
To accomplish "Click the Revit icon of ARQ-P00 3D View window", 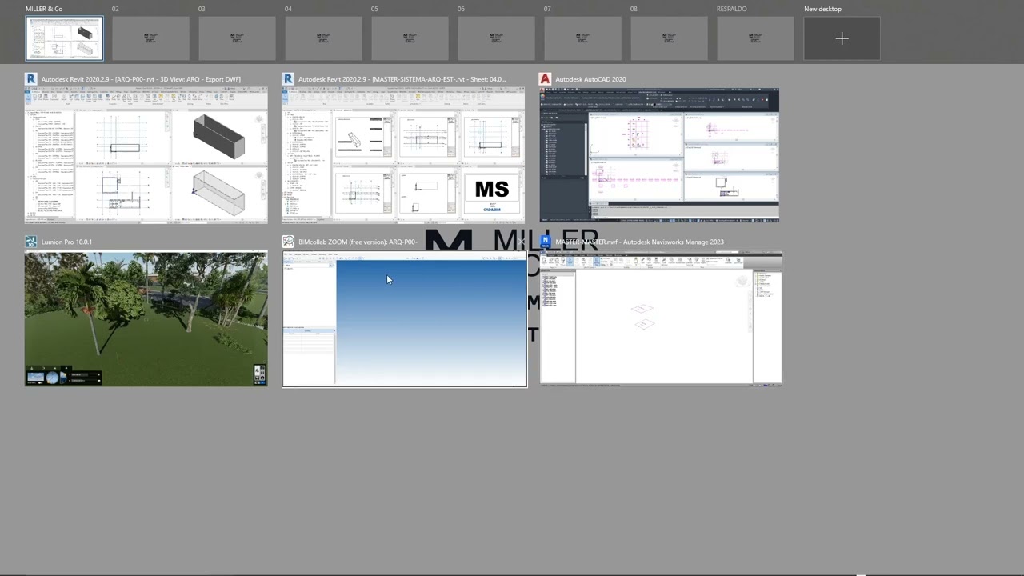I will coord(31,79).
